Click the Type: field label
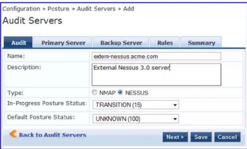247x149 pixels. click(x=16, y=93)
